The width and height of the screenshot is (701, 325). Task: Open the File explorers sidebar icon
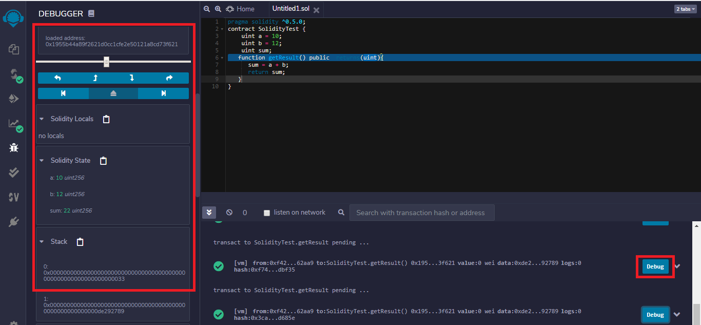(14, 49)
